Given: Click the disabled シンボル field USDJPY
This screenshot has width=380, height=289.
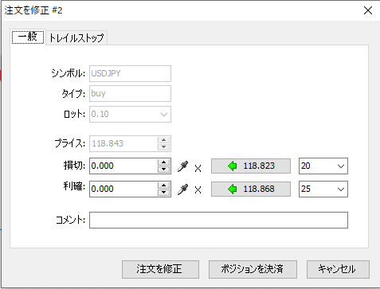Looking at the screenshot, I should coord(130,73).
